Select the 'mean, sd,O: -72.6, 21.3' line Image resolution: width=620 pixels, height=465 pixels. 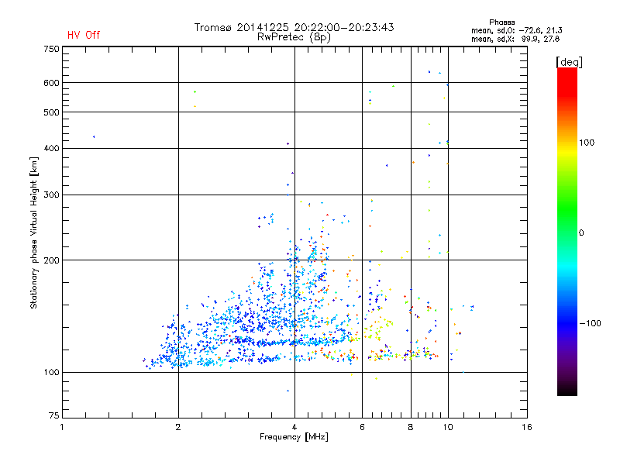[516, 30]
